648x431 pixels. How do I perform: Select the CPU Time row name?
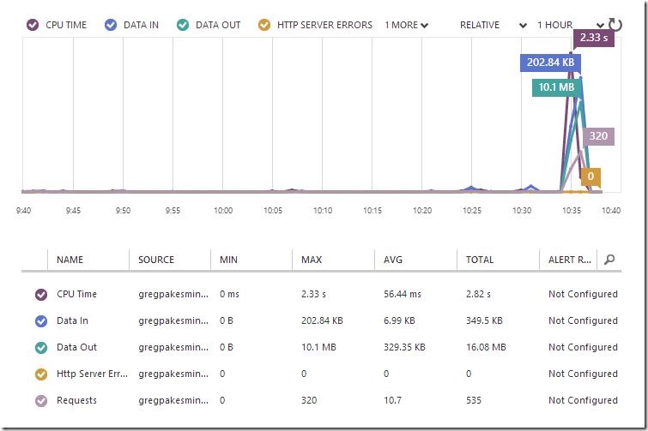pos(76,294)
